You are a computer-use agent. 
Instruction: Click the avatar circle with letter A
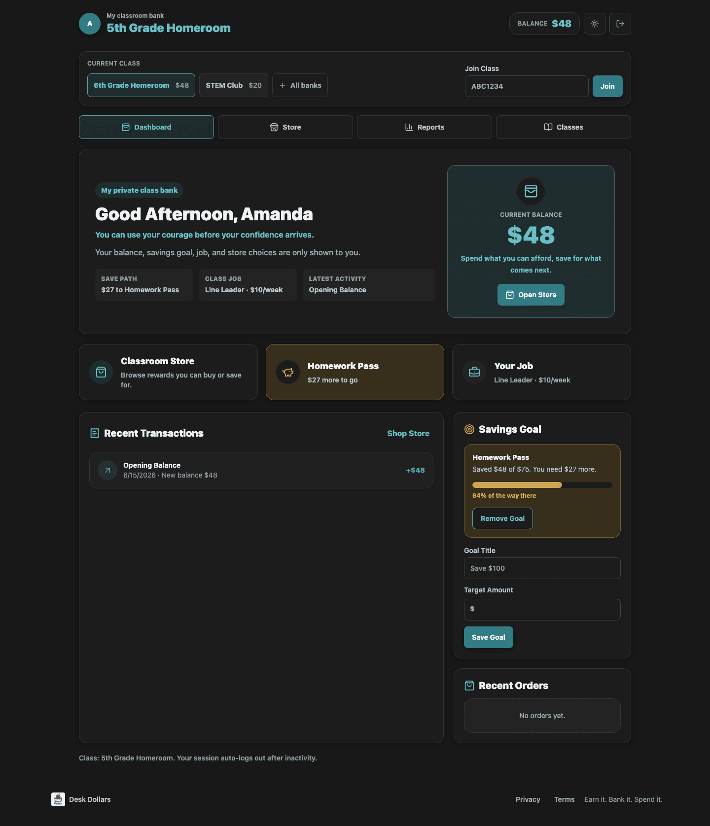pos(90,24)
